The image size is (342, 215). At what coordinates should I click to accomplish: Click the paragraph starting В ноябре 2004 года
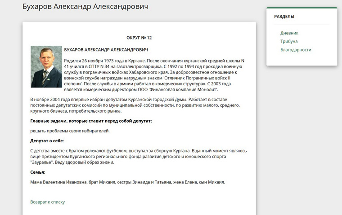(135, 105)
